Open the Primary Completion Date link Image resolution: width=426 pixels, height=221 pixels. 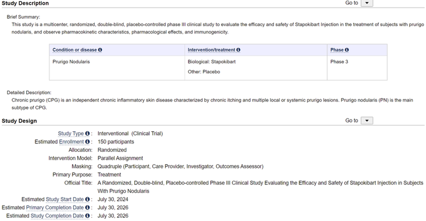(59, 208)
